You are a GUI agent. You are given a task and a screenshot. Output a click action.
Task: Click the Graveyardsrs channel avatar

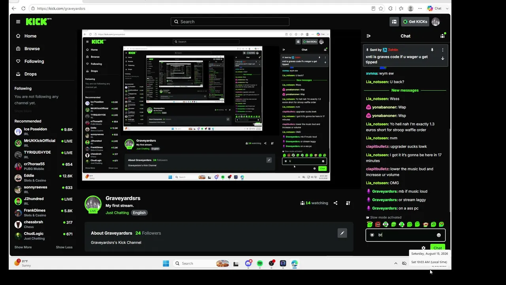point(93,204)
